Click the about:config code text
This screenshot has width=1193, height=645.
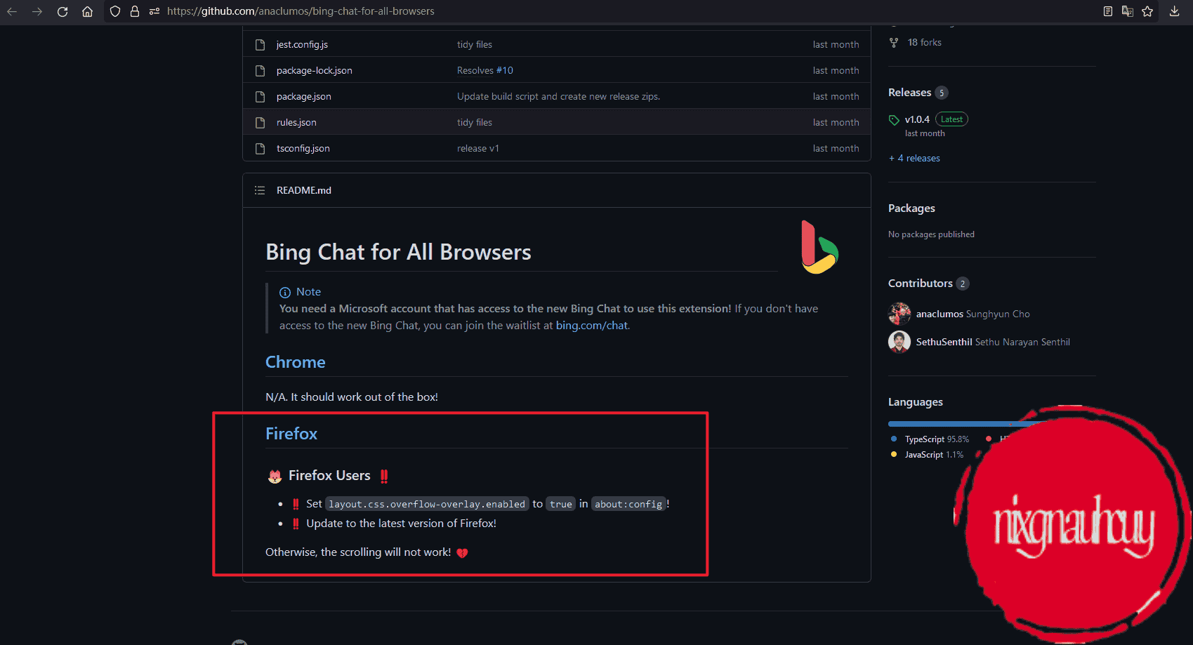(x=628, y=504)
